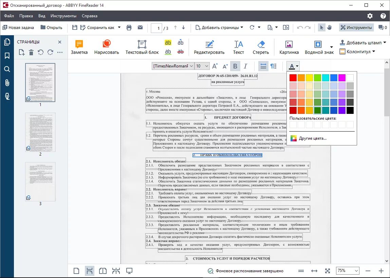Select the Заметка note tool
The image size is (390, 278).
[x=79, y=47]
